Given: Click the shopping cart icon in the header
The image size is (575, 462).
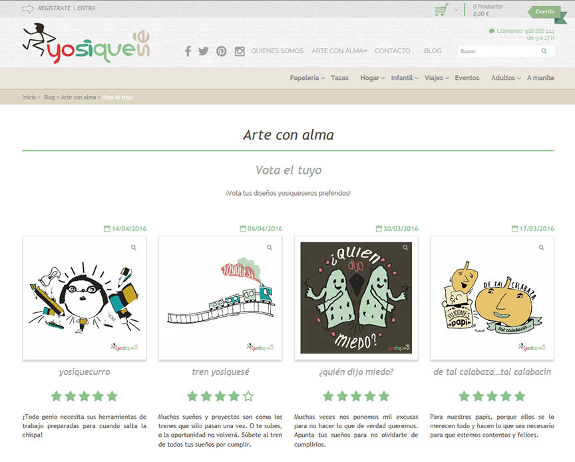Looking at the screenshot, I should click(x=439, y=9).
